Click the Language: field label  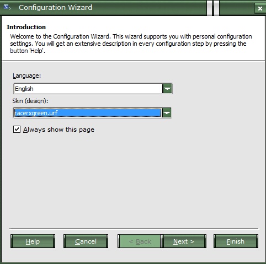(27, 76)
